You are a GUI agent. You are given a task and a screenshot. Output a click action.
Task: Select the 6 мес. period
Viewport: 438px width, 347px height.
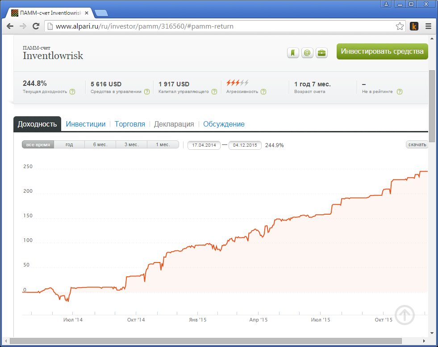(100, 145)
